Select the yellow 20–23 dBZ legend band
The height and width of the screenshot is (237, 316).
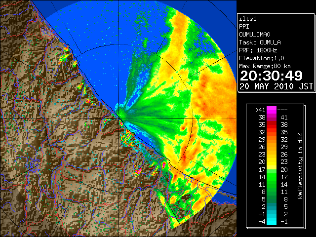(x=272, y=162)
